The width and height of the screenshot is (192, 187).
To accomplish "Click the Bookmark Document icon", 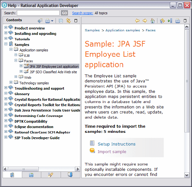I will tap(170, 21).
